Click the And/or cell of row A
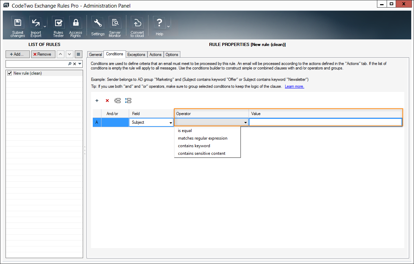 [x=115, y=122]
